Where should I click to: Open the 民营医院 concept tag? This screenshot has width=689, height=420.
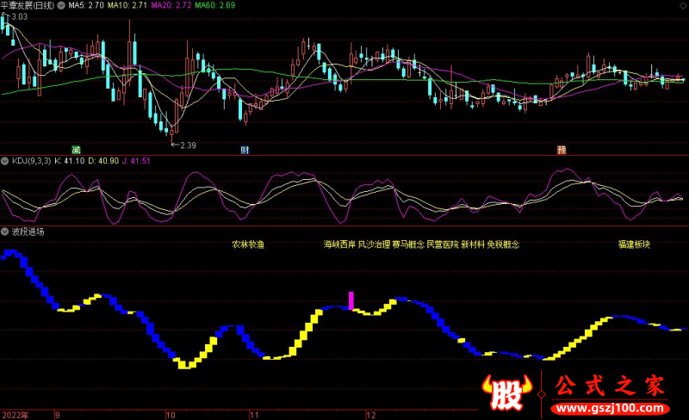point(443,244)
